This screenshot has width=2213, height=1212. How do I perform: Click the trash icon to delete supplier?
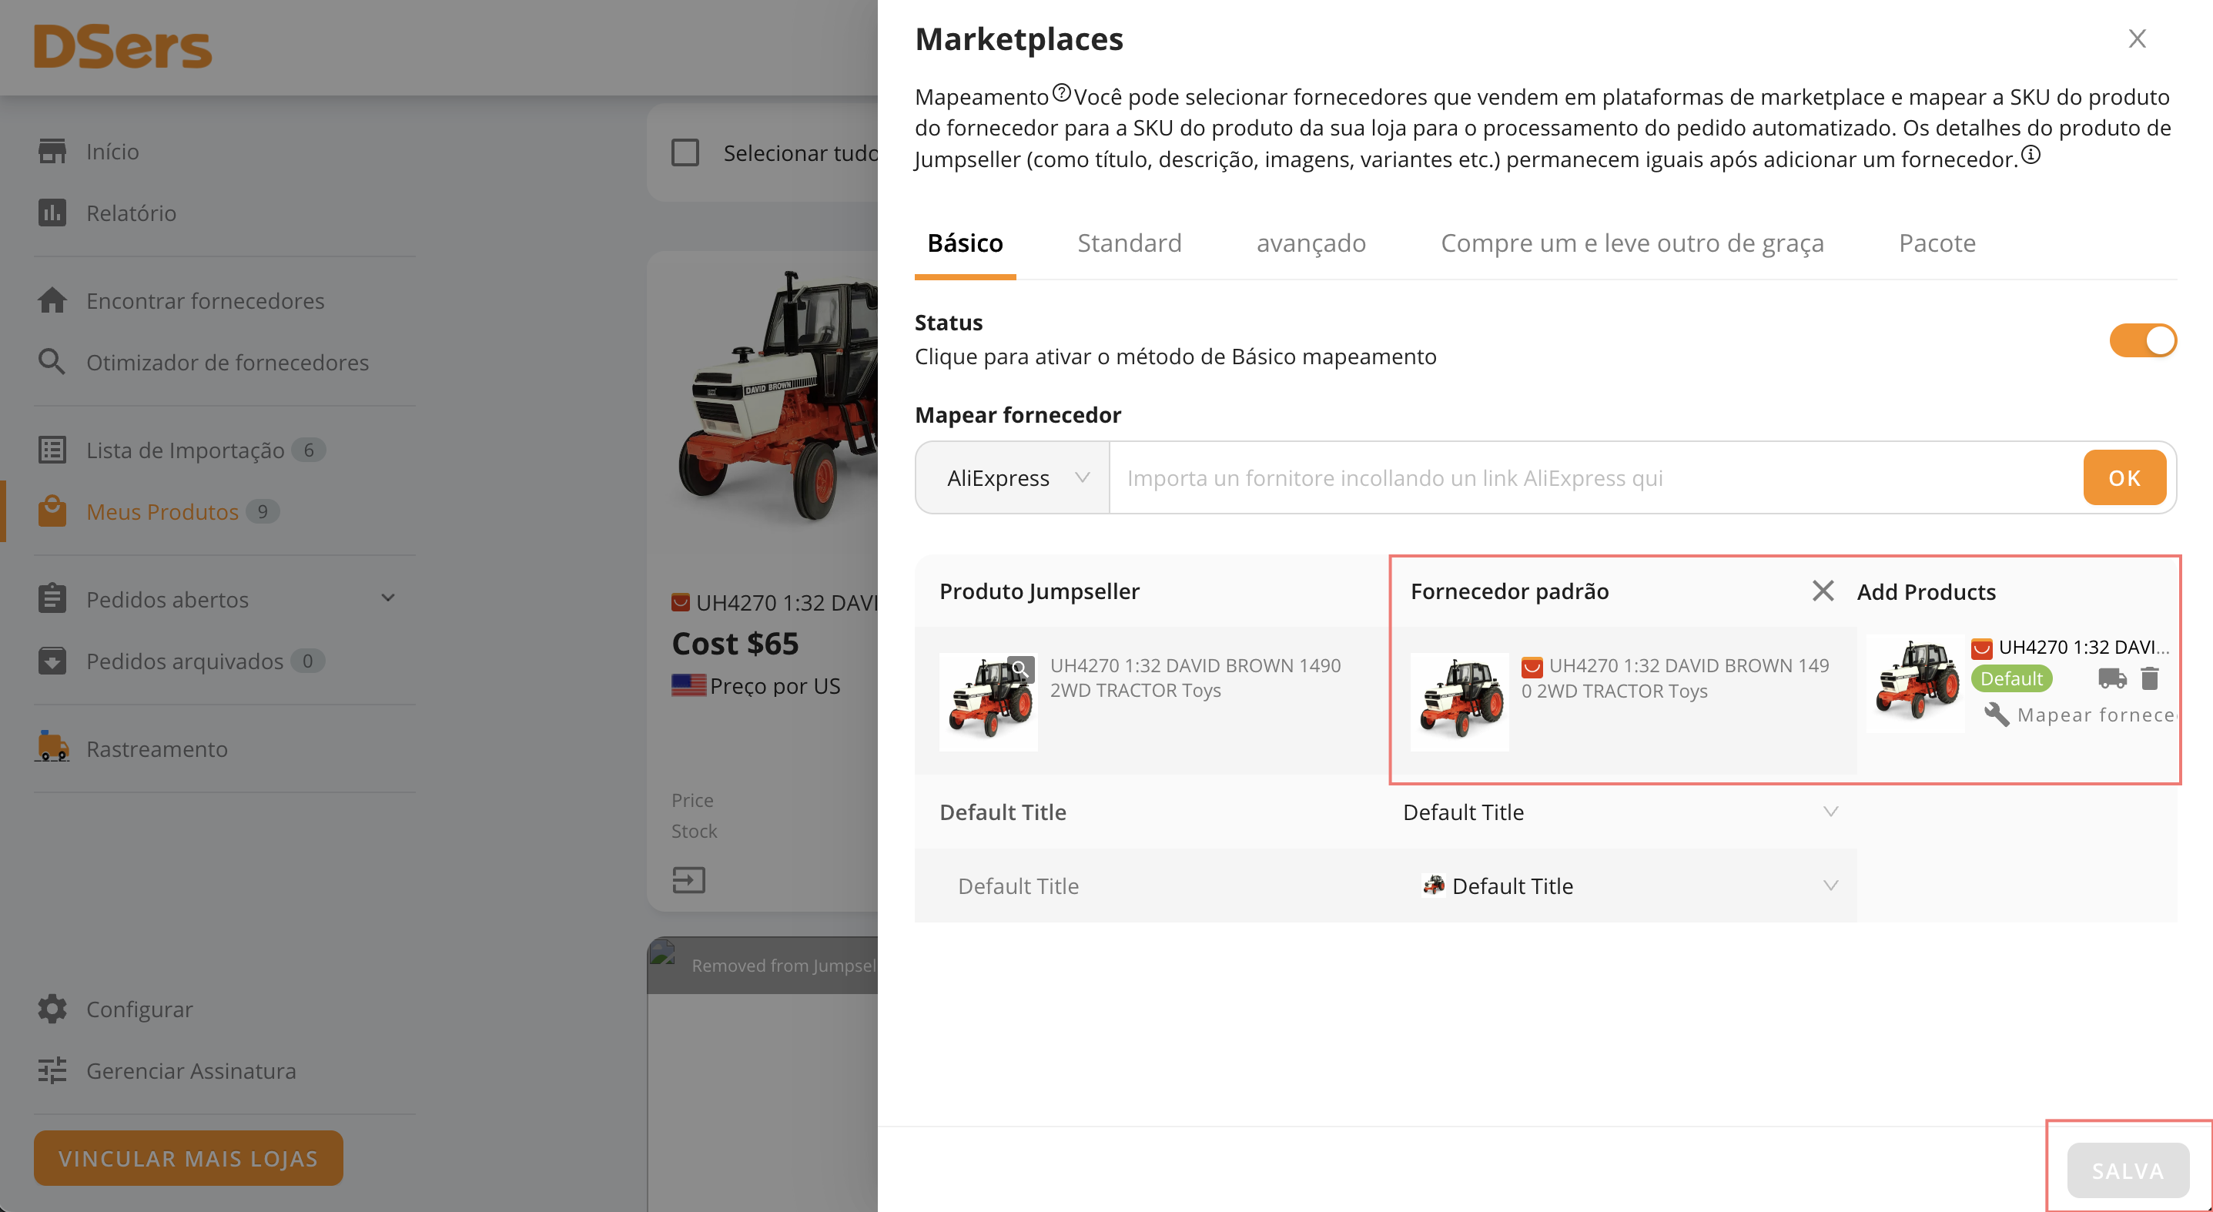tap(2149, 678)
